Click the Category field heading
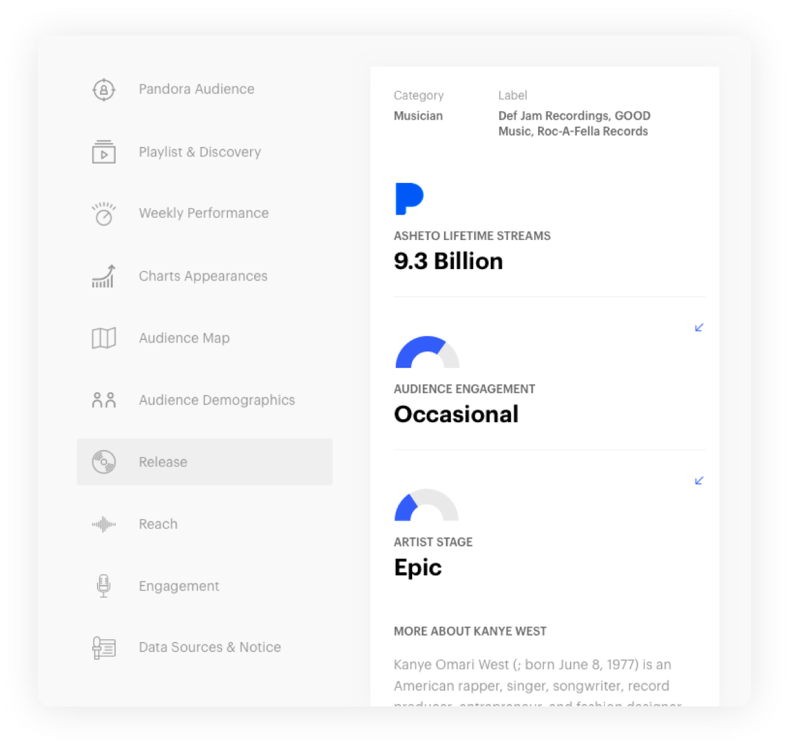The width and height of the screenshot is (789, 747). coord(419,96)
